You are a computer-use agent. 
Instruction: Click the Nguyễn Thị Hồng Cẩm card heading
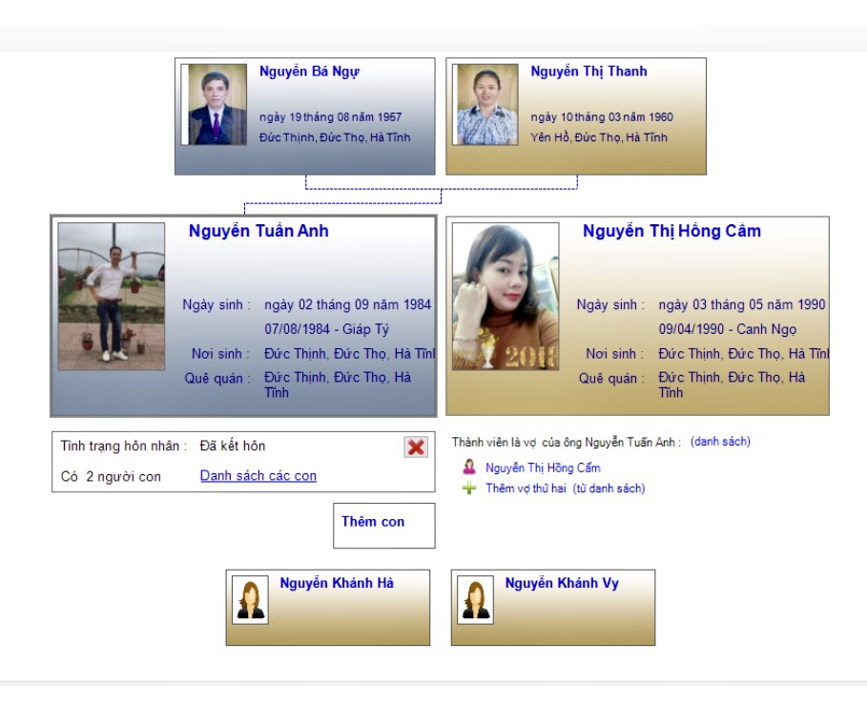(671, 231)
